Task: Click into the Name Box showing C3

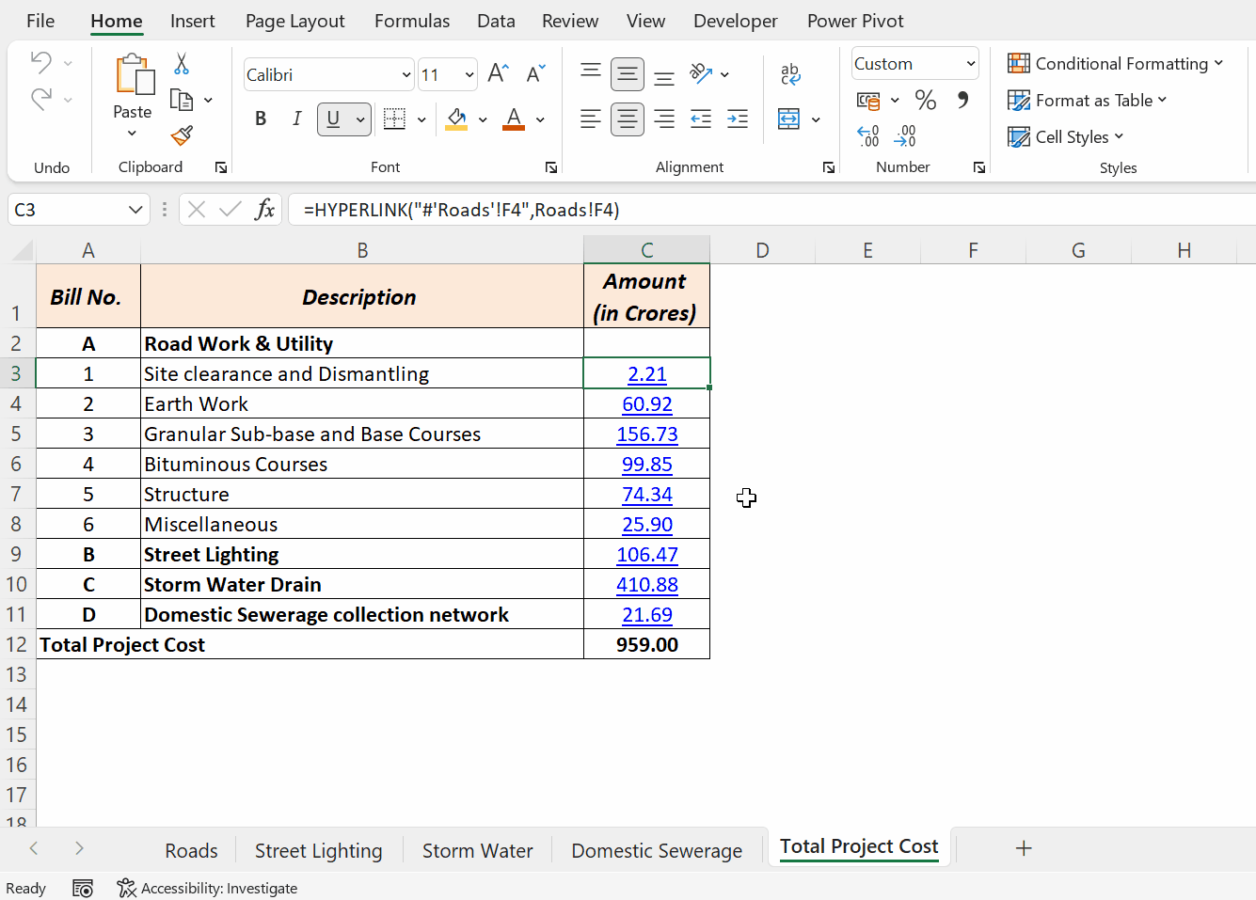Action: (66, 210)
